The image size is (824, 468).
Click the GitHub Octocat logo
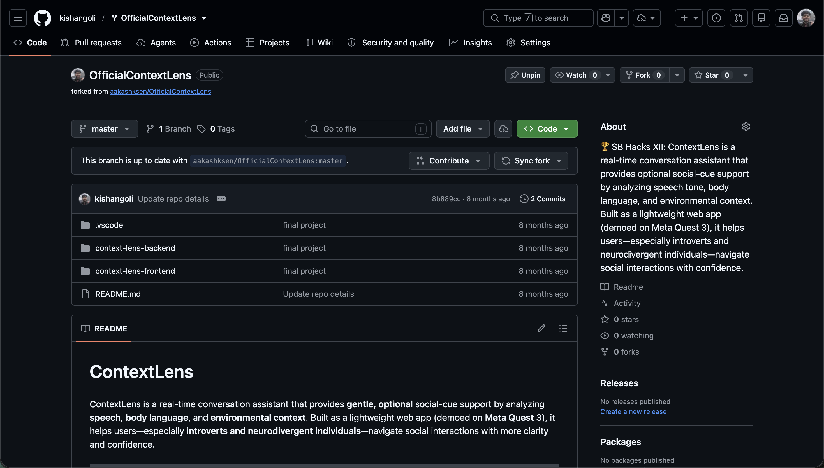[43, 18]
